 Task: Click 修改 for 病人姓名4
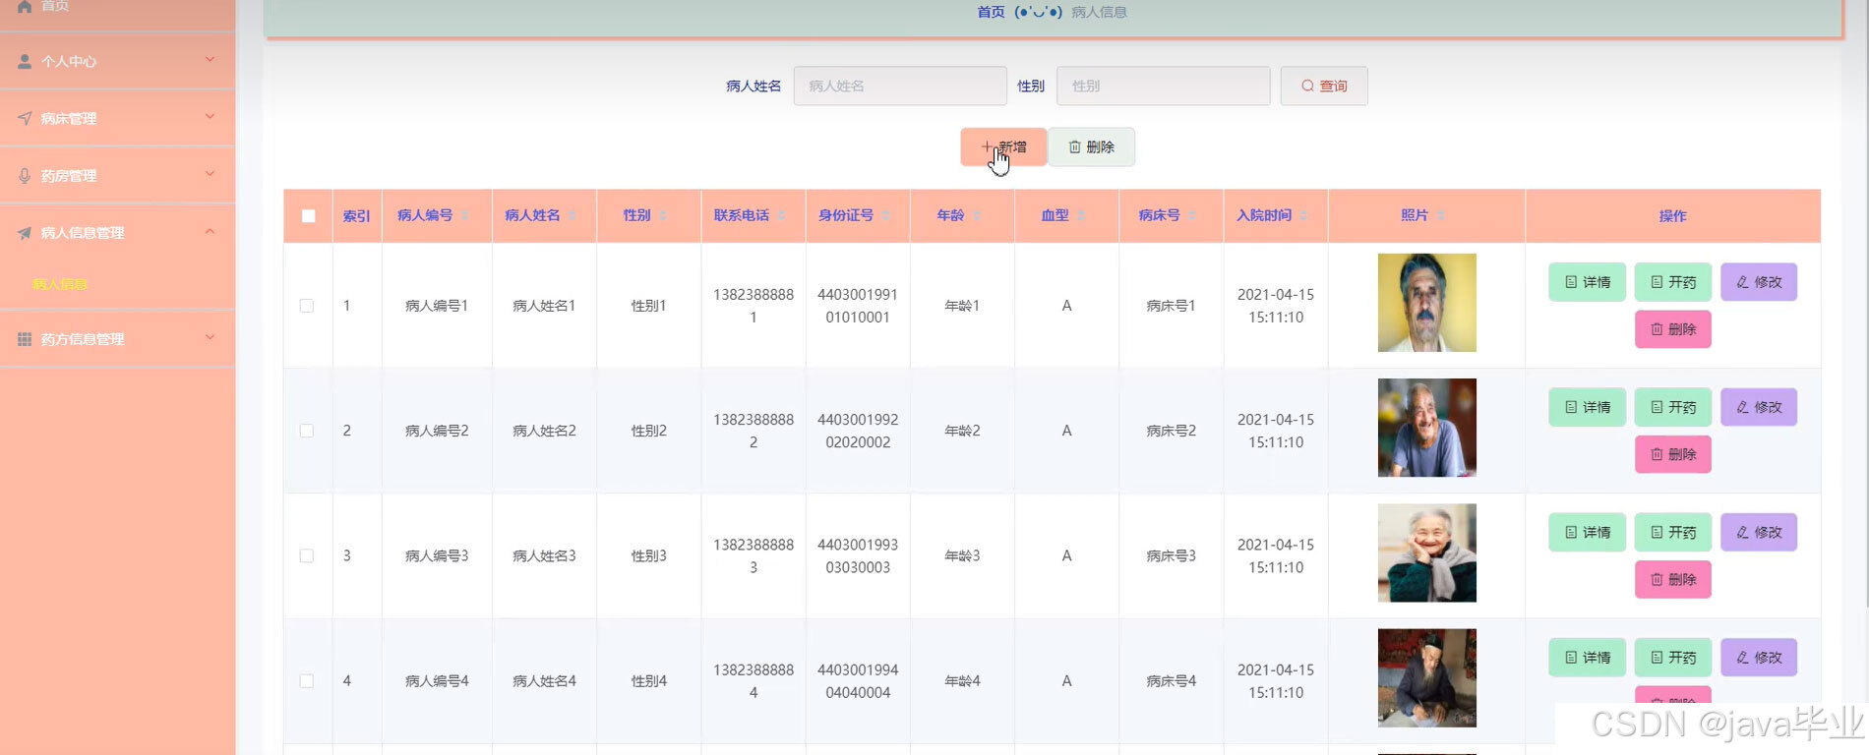click(1759, 658)
